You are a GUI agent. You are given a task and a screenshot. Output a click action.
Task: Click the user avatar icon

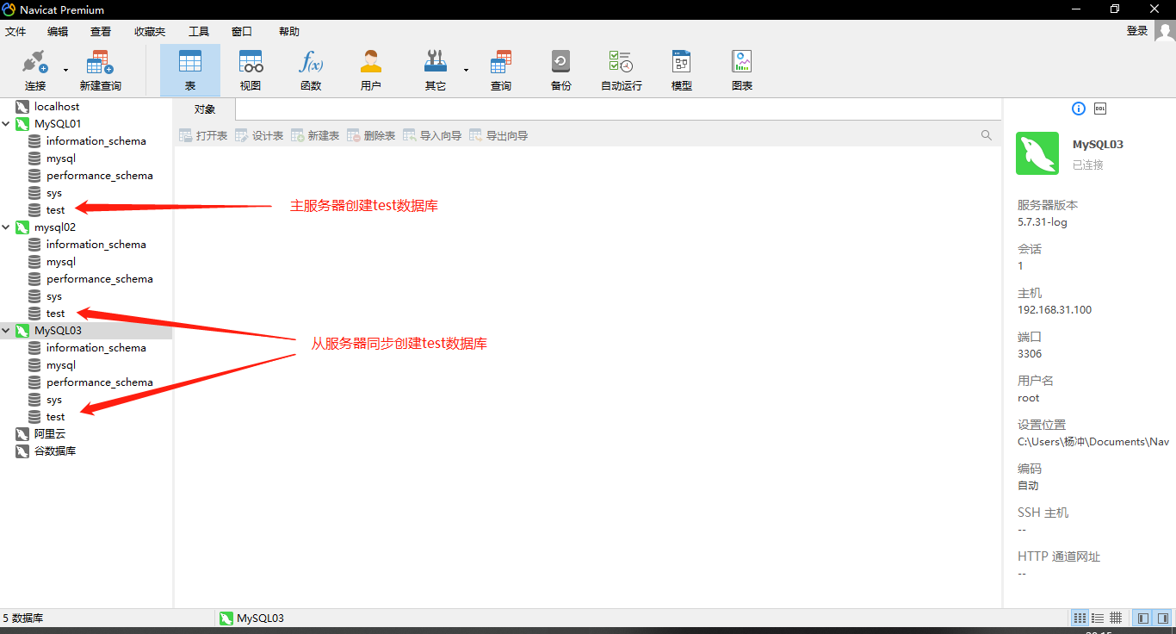tap(1165, 31)
